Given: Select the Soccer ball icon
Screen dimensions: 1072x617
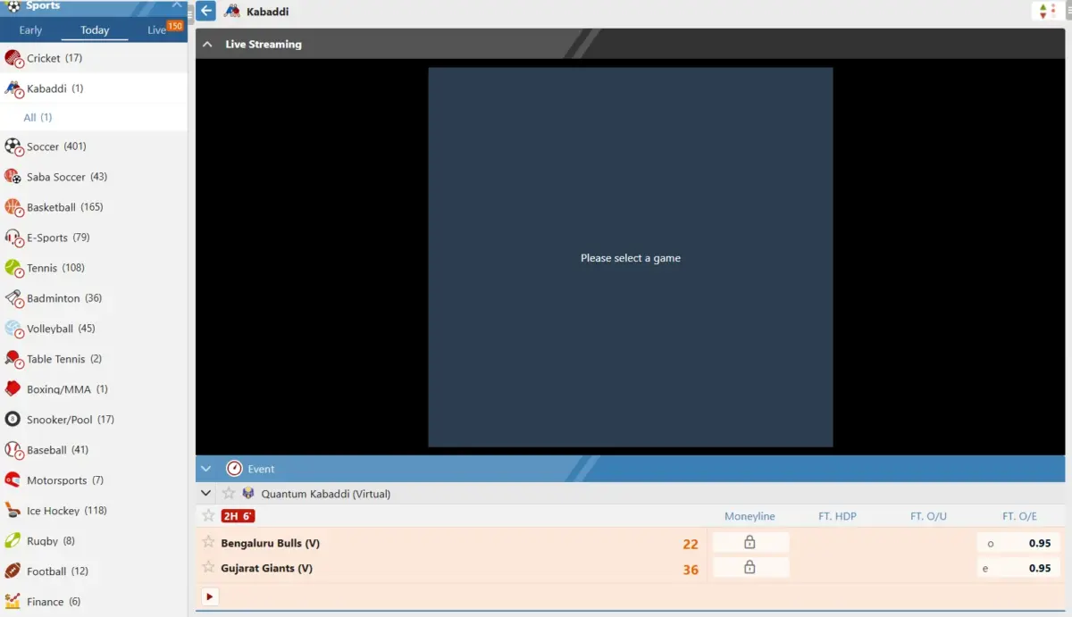Looking at the screenshot, I should (13, 146).
